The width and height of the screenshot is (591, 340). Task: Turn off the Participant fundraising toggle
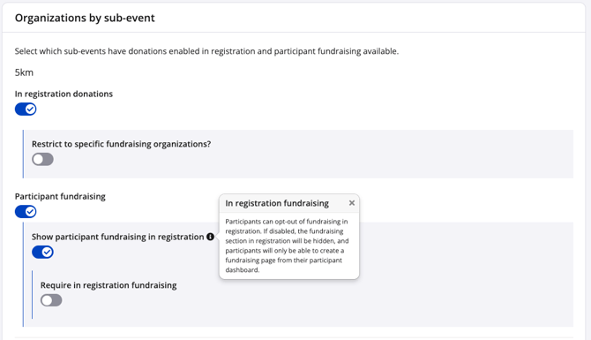point(26,212)
